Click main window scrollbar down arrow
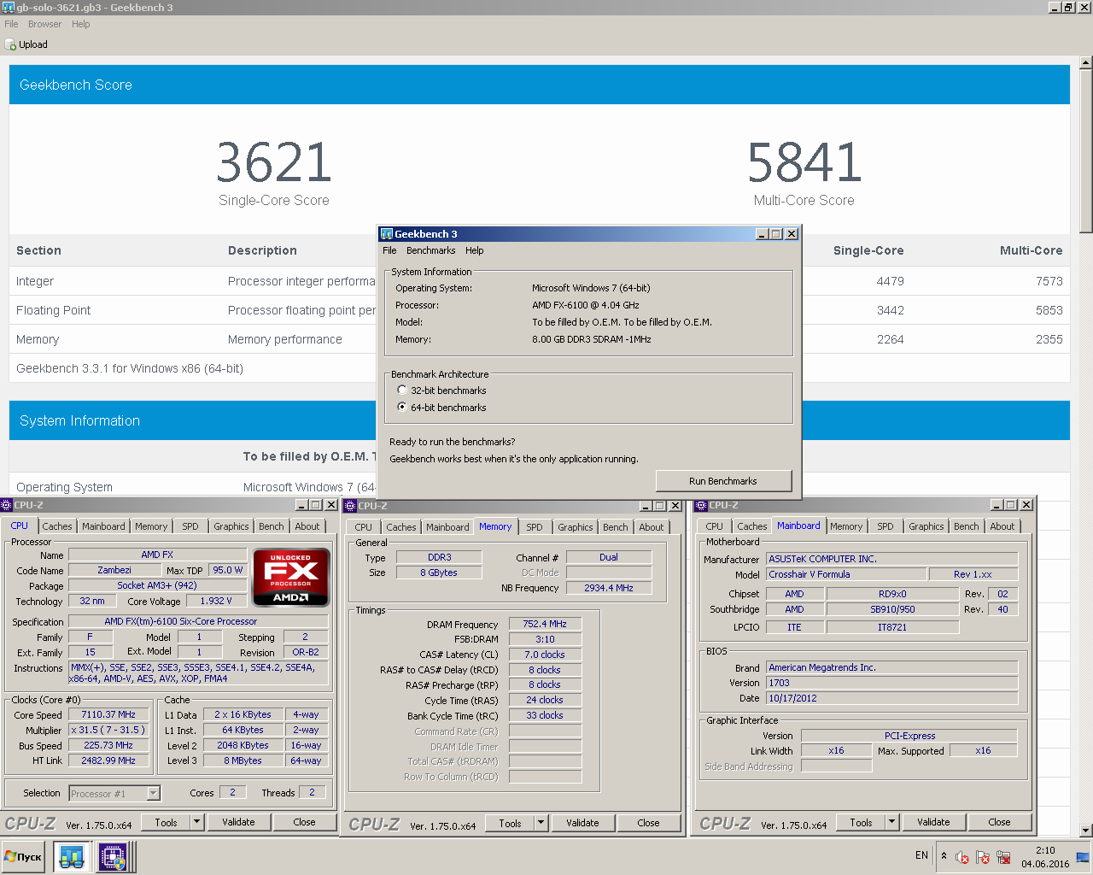This screenshot has width=1093, height=875. tap(1085, 830)
